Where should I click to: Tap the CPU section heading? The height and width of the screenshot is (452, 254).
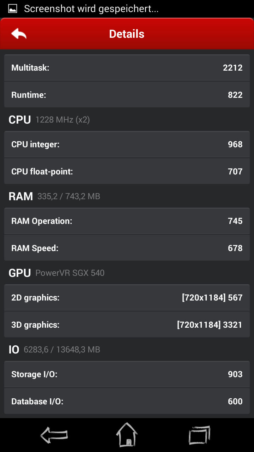coord(20,120)
